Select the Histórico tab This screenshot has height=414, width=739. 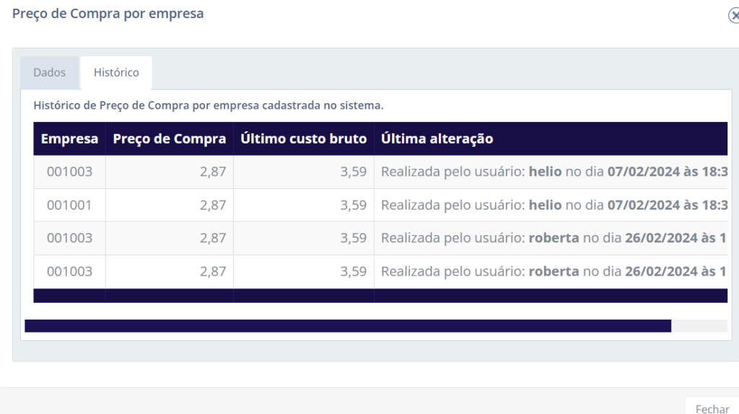point(116,73)
